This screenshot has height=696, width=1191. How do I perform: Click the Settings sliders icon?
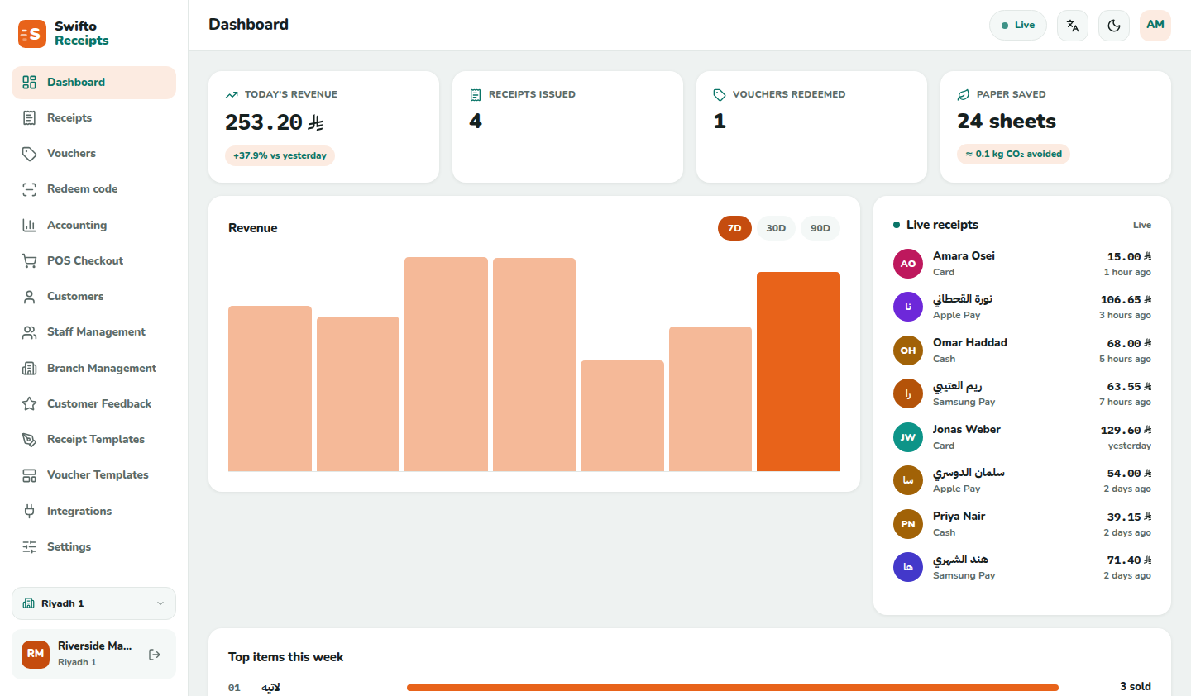[29, 546]
